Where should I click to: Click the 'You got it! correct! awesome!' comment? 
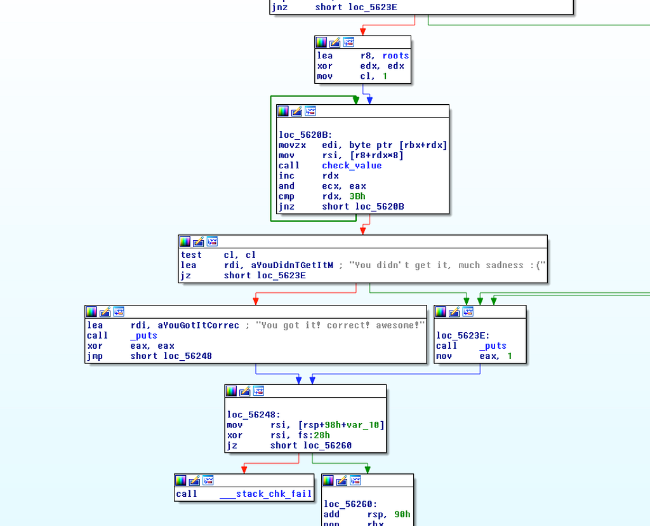tap(340, 325)
